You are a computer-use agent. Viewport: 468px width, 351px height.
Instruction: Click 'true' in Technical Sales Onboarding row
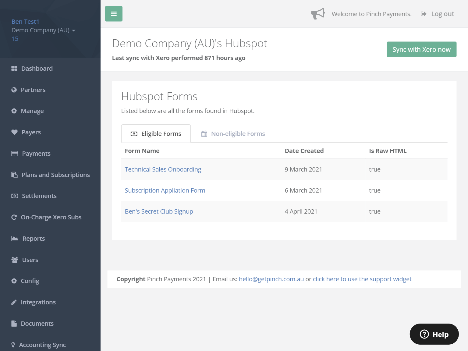(374, 169)
